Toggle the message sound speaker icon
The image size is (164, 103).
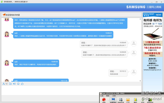pos(14,84)
